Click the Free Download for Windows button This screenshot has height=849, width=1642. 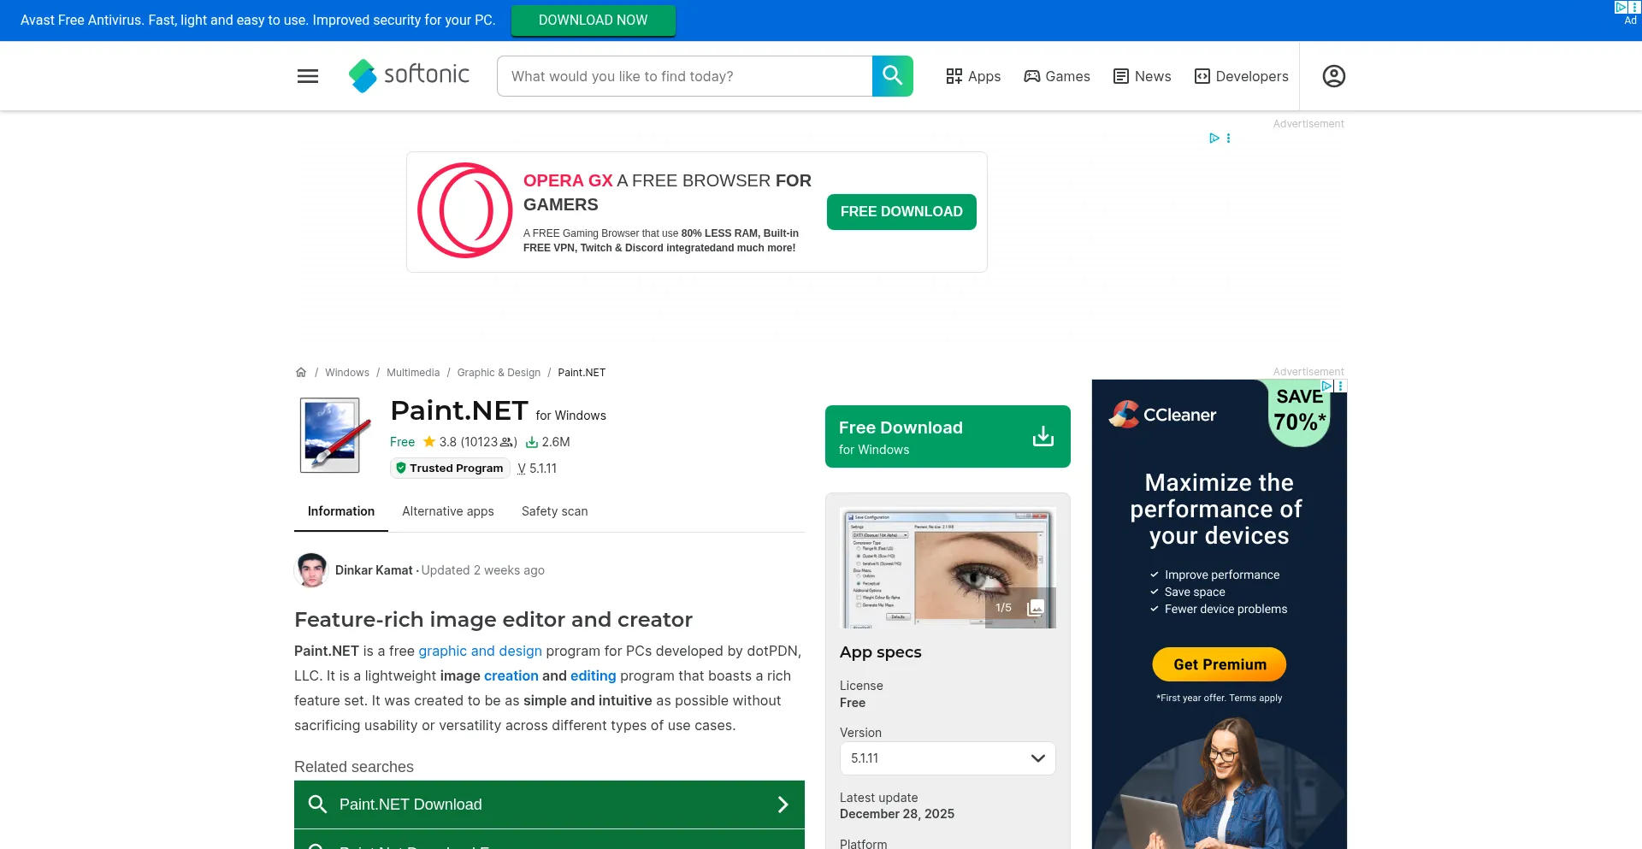pyautogui.click(x=947, y=436)
